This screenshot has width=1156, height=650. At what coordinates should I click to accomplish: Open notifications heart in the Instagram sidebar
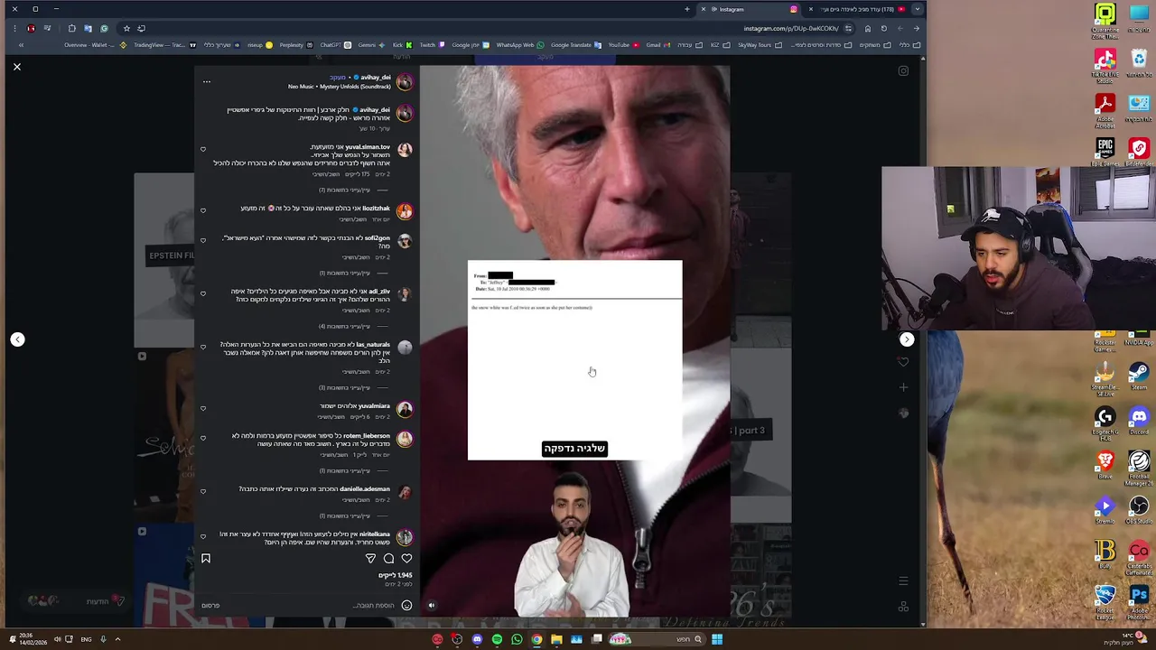point(903,362)
